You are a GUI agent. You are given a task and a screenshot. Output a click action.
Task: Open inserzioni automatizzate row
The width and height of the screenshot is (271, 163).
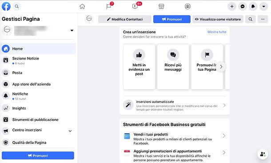click(175, 105)
